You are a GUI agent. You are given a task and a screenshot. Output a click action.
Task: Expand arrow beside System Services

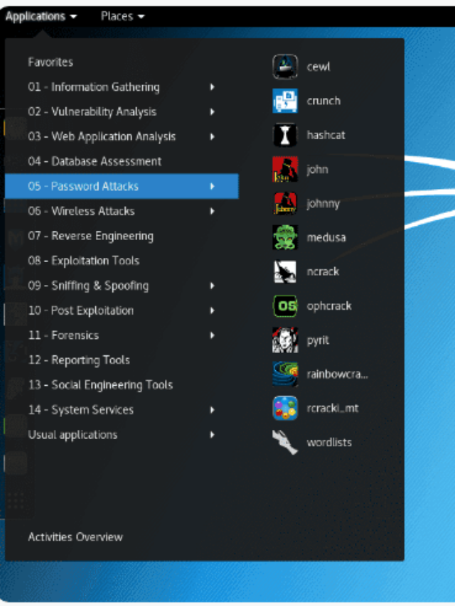coord(212,410)
